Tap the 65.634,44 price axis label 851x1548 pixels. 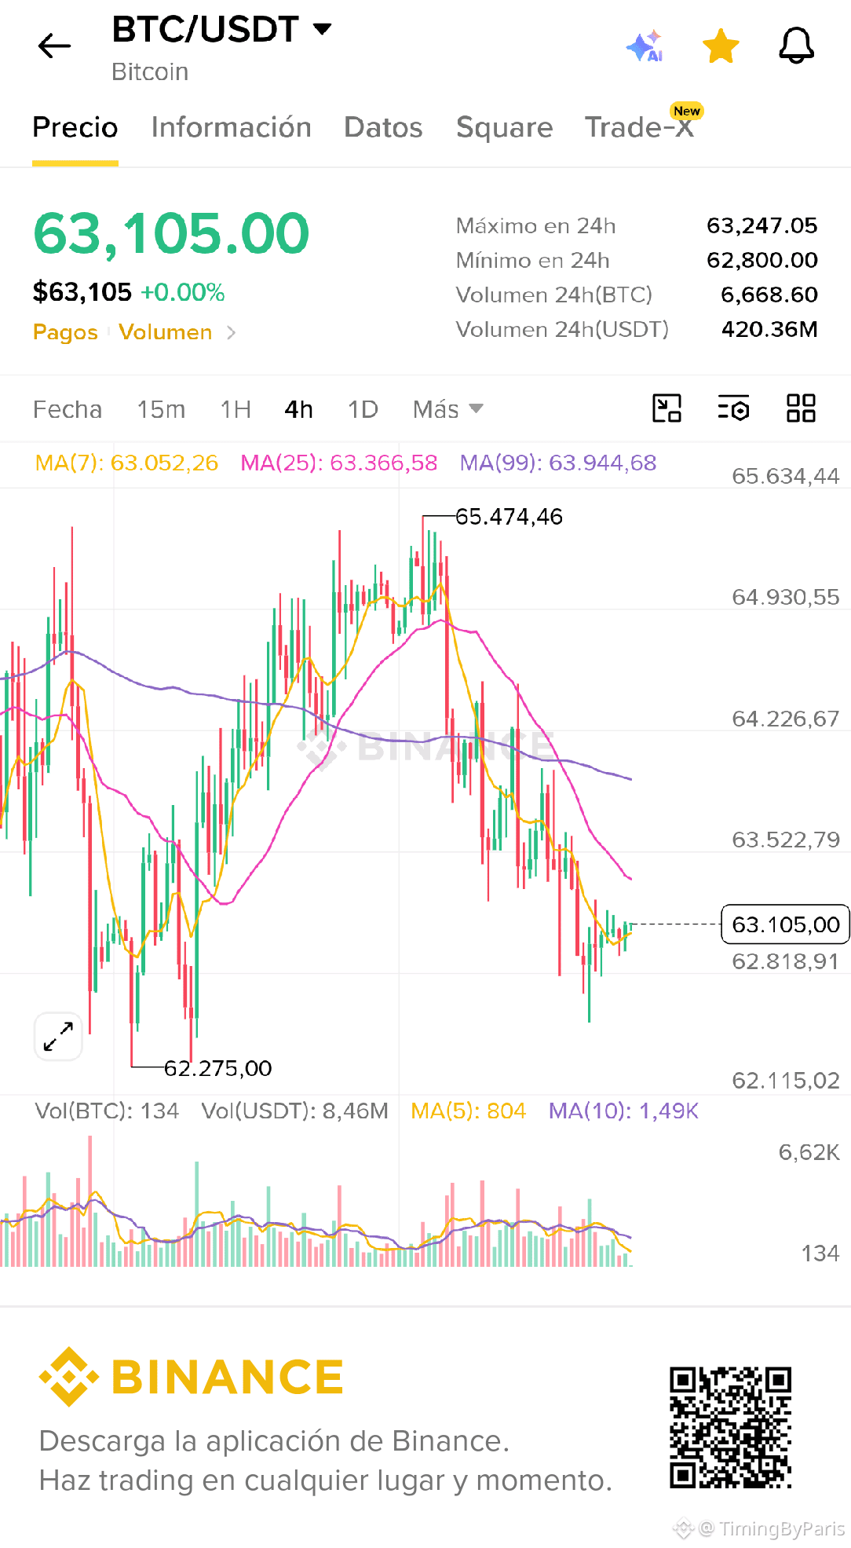786,476
